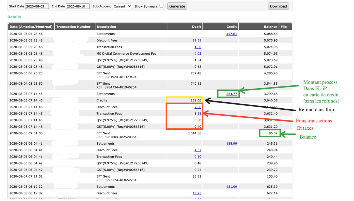Click the 4.37 discount fees link
354x201 pixels.
click(x=198, y=150)
